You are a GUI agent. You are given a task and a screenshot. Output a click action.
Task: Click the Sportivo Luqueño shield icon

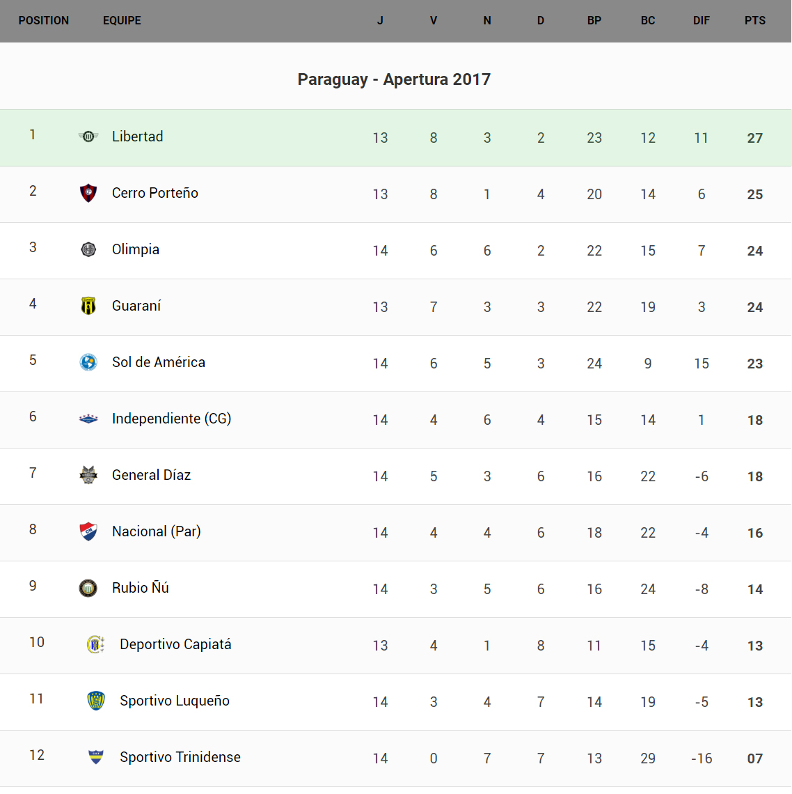[x=96, y=701]
